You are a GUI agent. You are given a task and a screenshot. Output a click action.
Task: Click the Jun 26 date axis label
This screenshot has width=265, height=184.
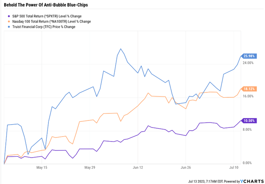[x=186, y=167]
